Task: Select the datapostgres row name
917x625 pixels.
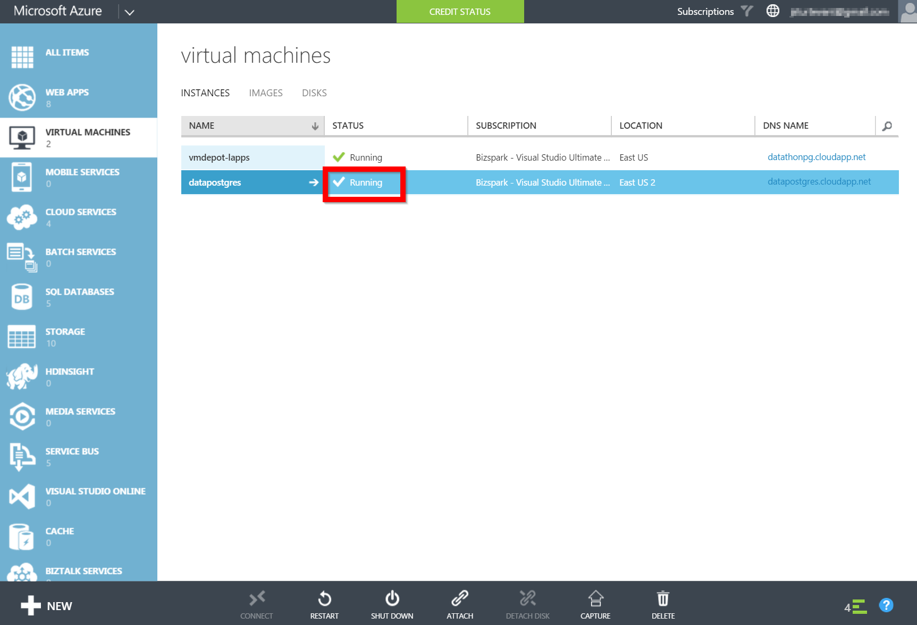Action: tap(215, 182)
